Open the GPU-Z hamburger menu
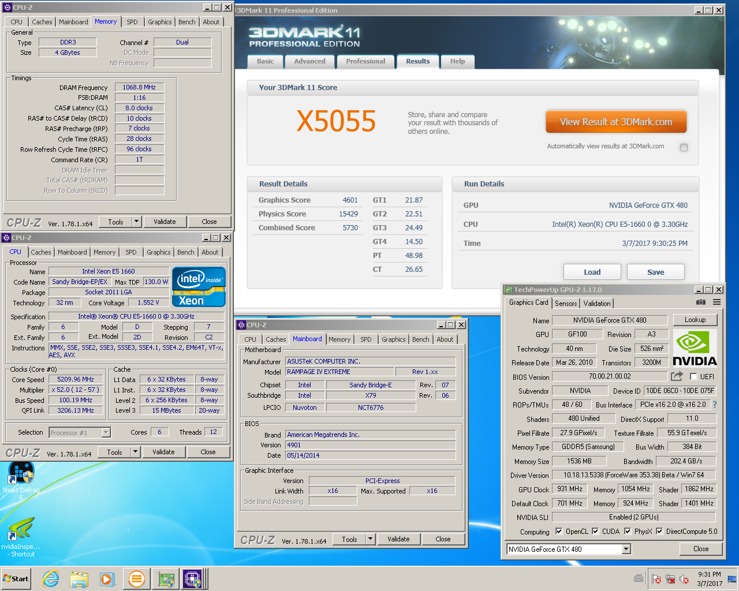 716,302
